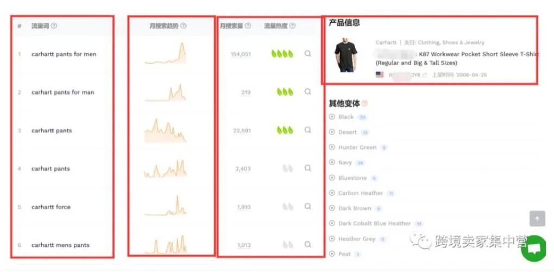Click search icon in carhartt force row
Viewport: 554px width, 272px height.
pos(308,206)
